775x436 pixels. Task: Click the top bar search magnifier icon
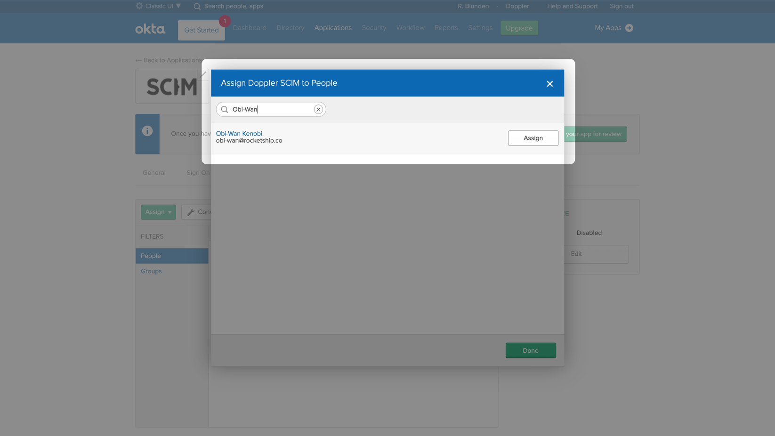[197, 6]
